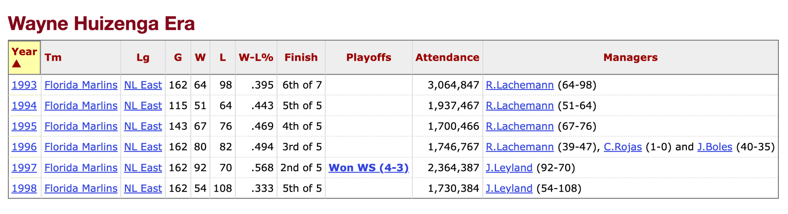Open the 1998 season link
The width and height of the screenshot is (788, 214).
tap(24, 189)
